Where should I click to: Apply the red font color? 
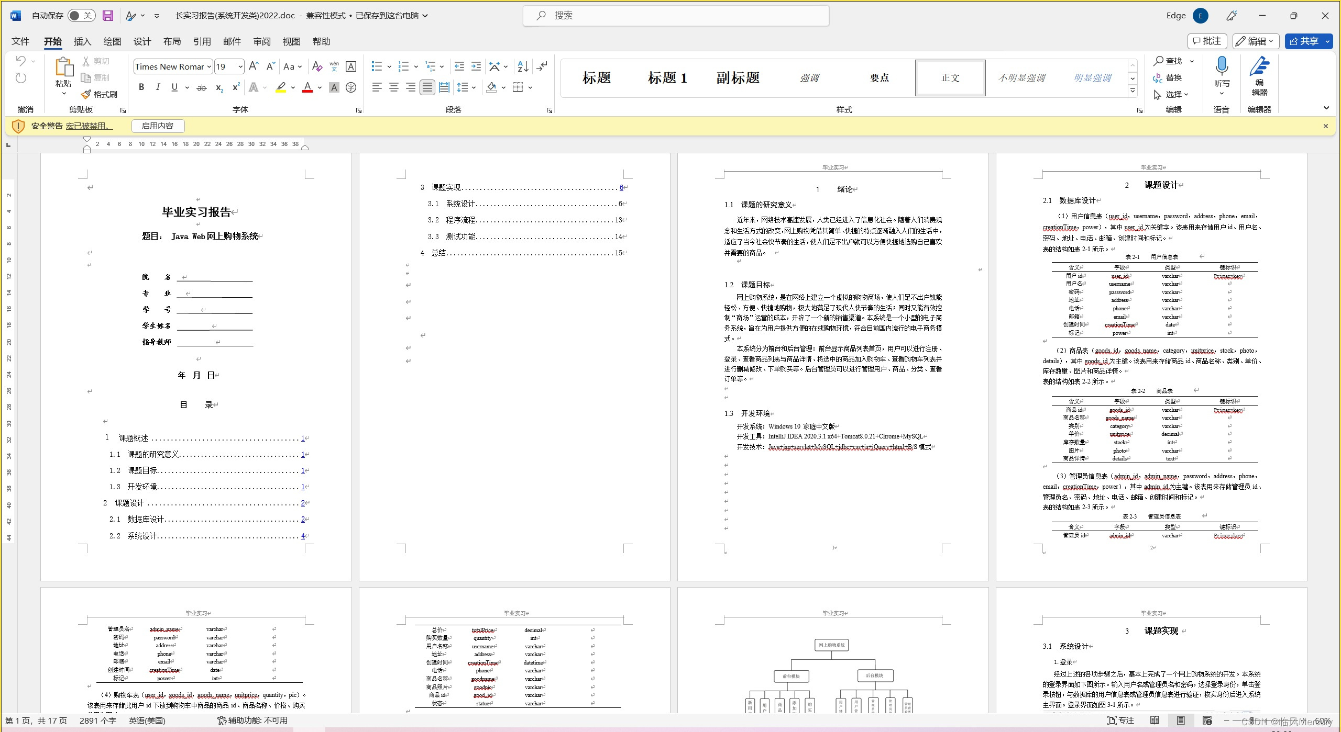[308, 87]
